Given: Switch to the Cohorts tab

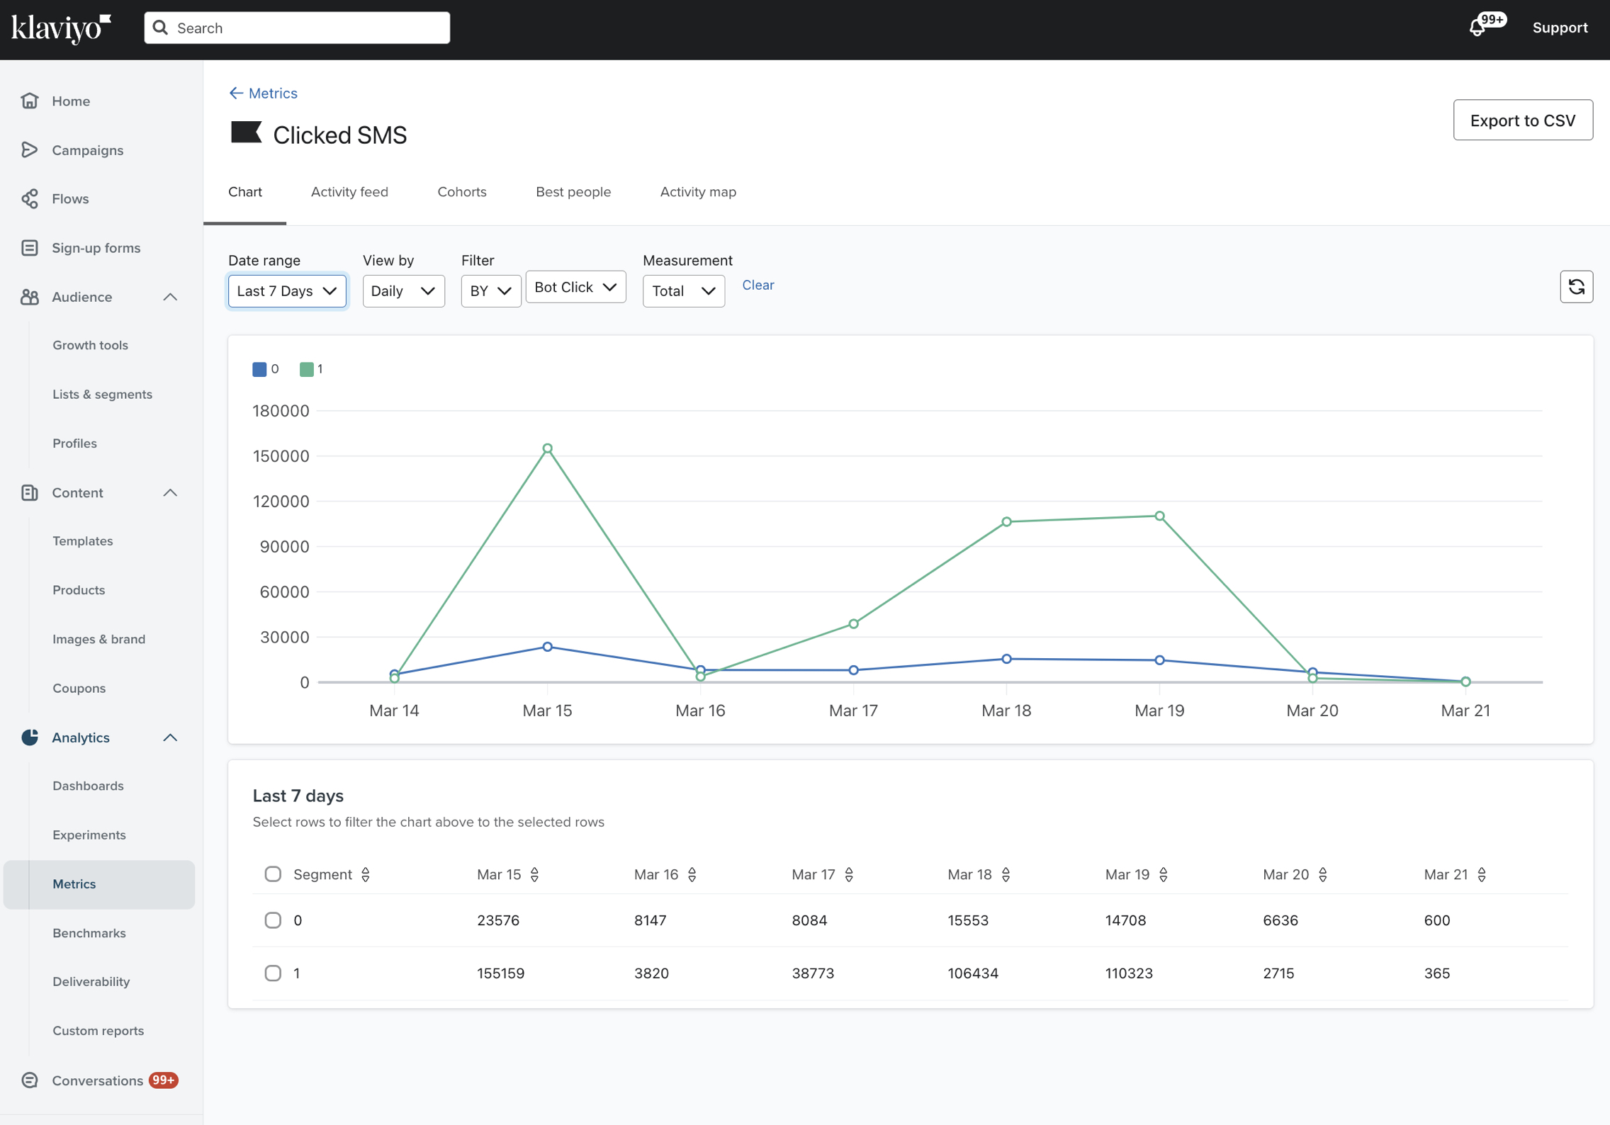Looking at the screenshot, I should tap(461, 191).
